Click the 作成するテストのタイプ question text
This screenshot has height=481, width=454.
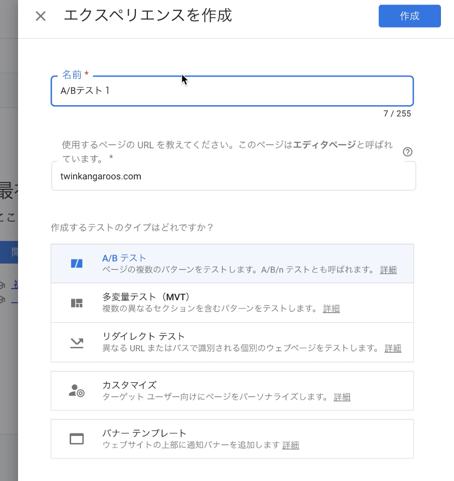click(x=132, y=227)
